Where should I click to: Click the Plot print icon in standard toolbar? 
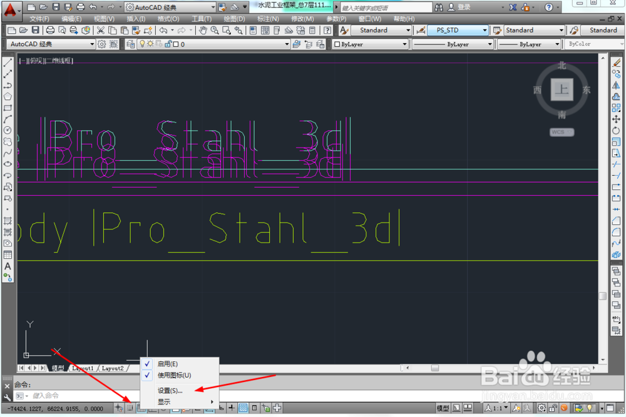pos(50,30)
